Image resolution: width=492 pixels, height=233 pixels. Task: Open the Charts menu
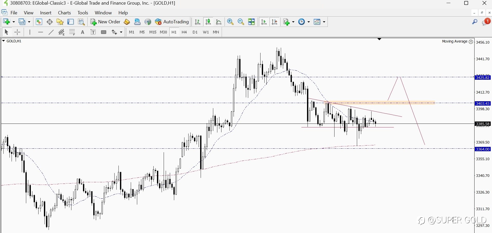point(64,13)
